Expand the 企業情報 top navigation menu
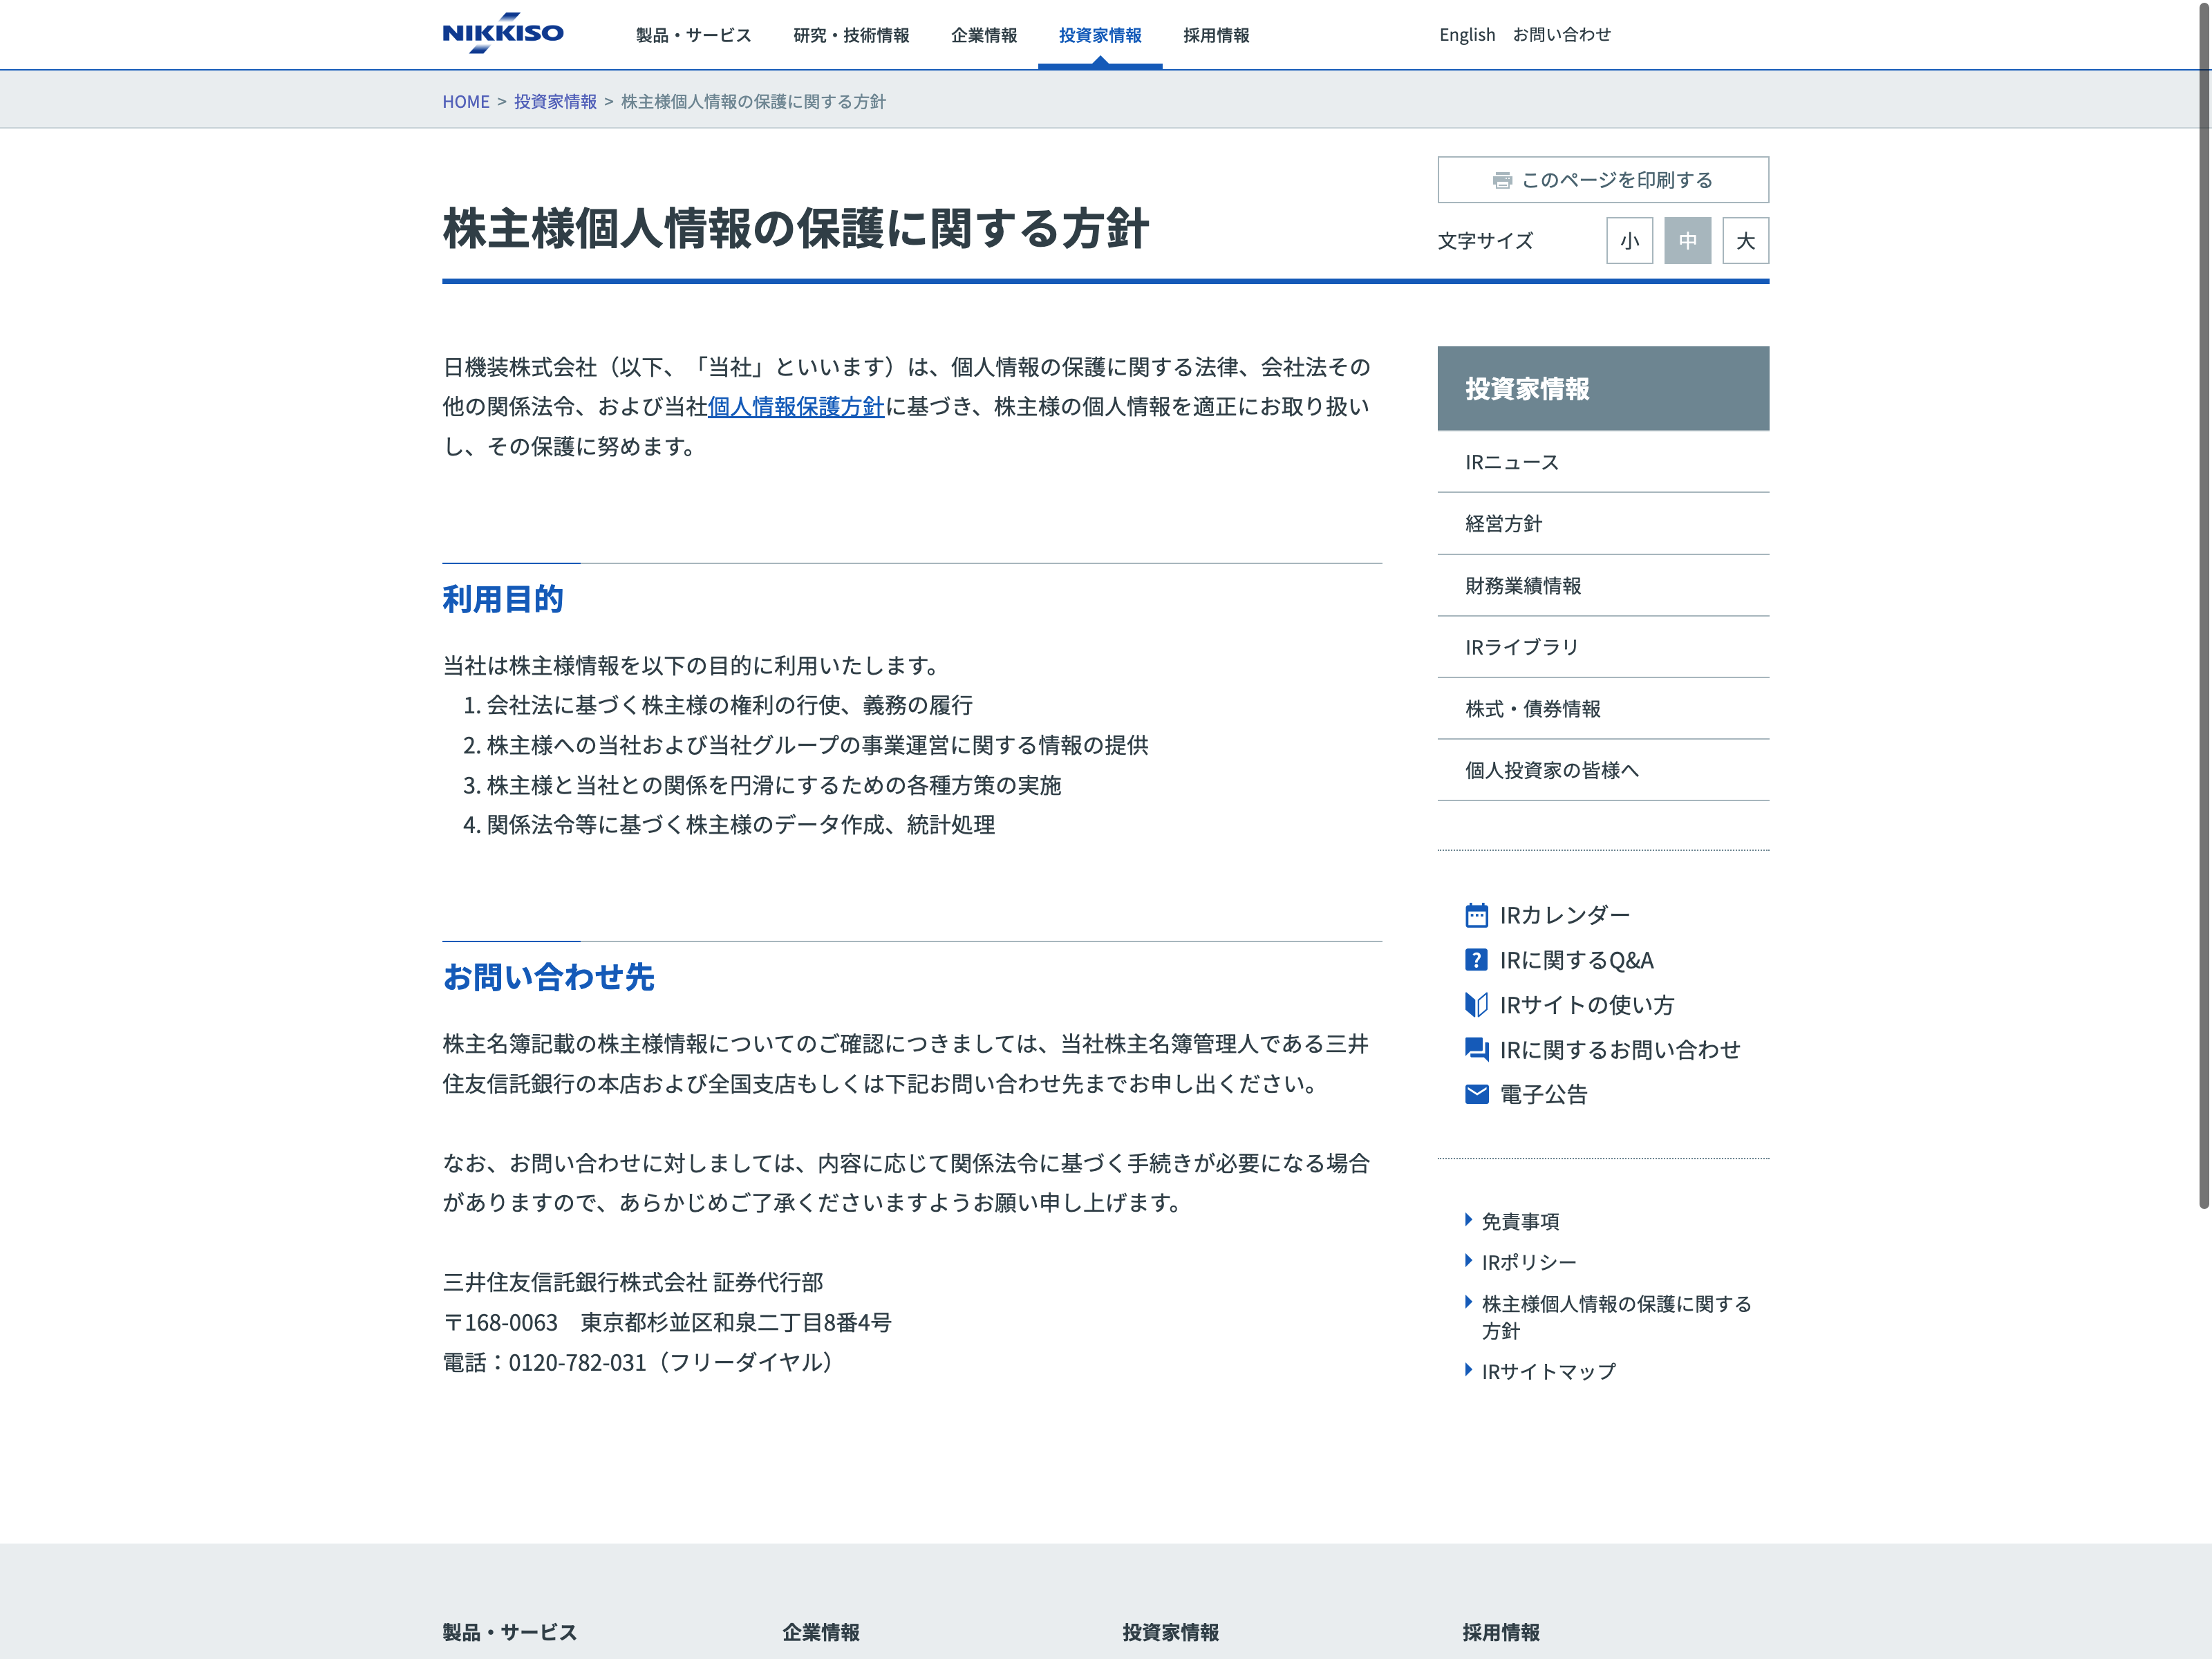 click(x=983, y=35)
